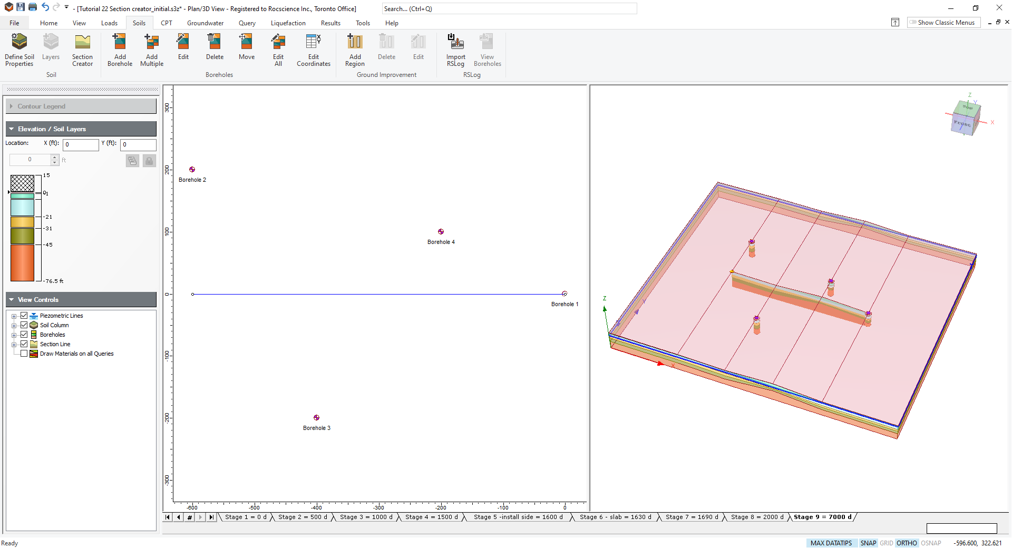
Task: Open the Edit Coordinates tool
Action: 313,50
